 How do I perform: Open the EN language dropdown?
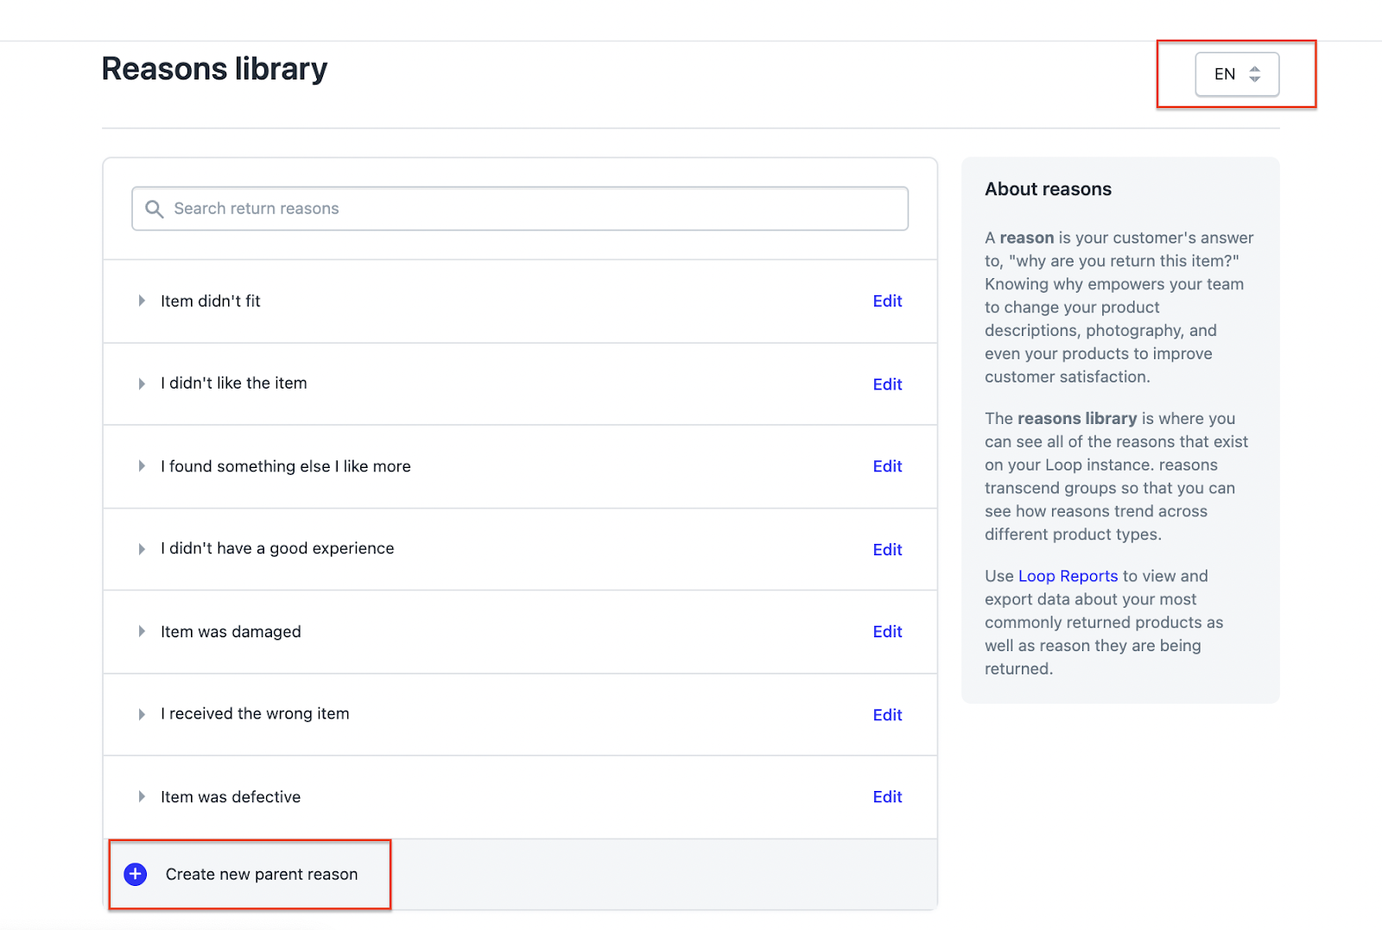(1236, 74)
